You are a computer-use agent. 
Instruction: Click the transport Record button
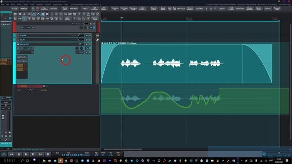[48, 154]
